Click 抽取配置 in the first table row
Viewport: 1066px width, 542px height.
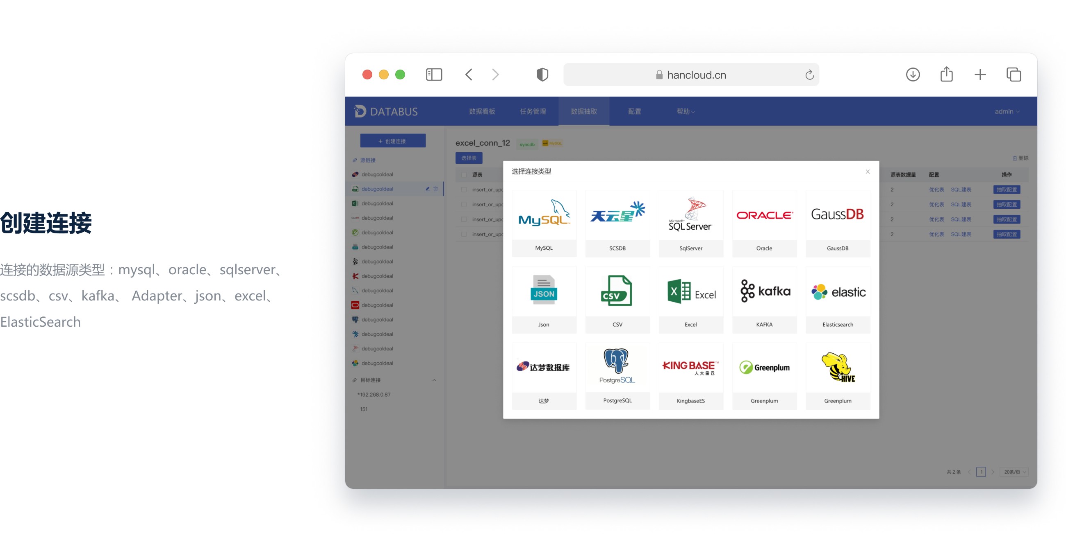pos(1007,190)
